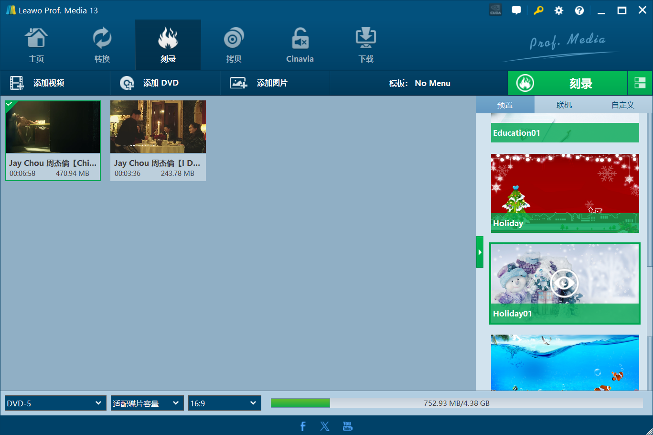Open the DVD-5 disc type dropdown
The image size is (653, 435).
pos(55,403)
